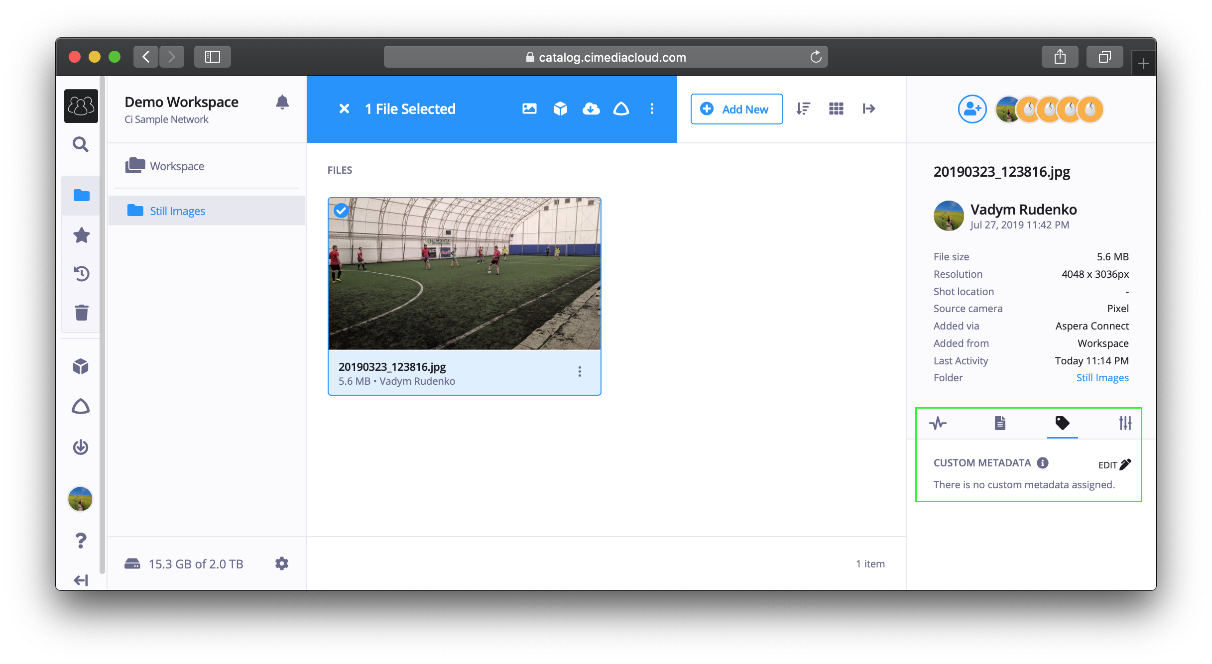Switch to the document notes tab
This screenshot has width=1212, height=664.
coord(1000,423)
